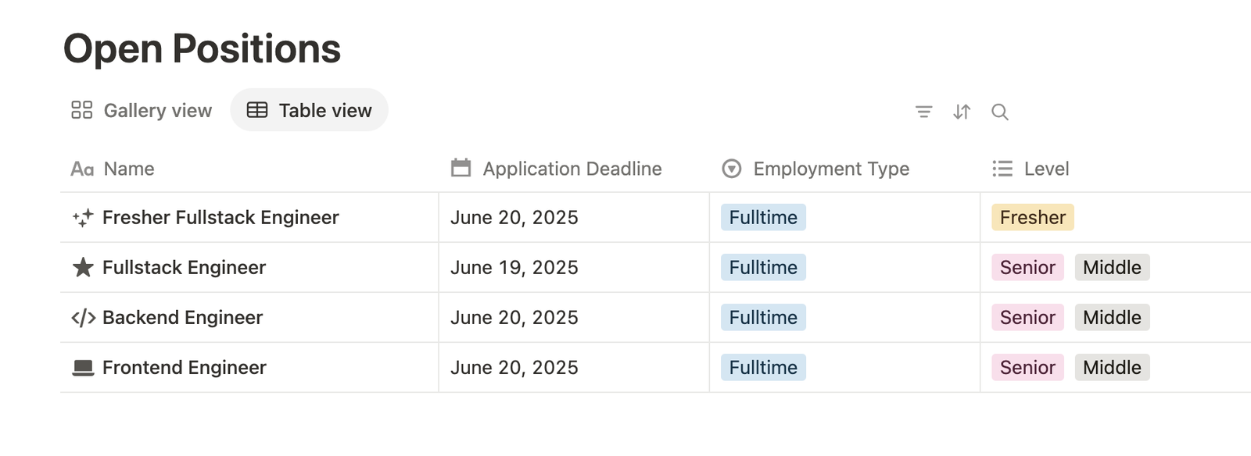Click the calendar icon in Application Deadline header

click(461, 168)
